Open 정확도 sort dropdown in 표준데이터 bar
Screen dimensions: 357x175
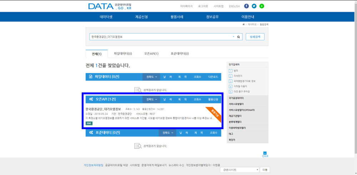click(167, 133)
